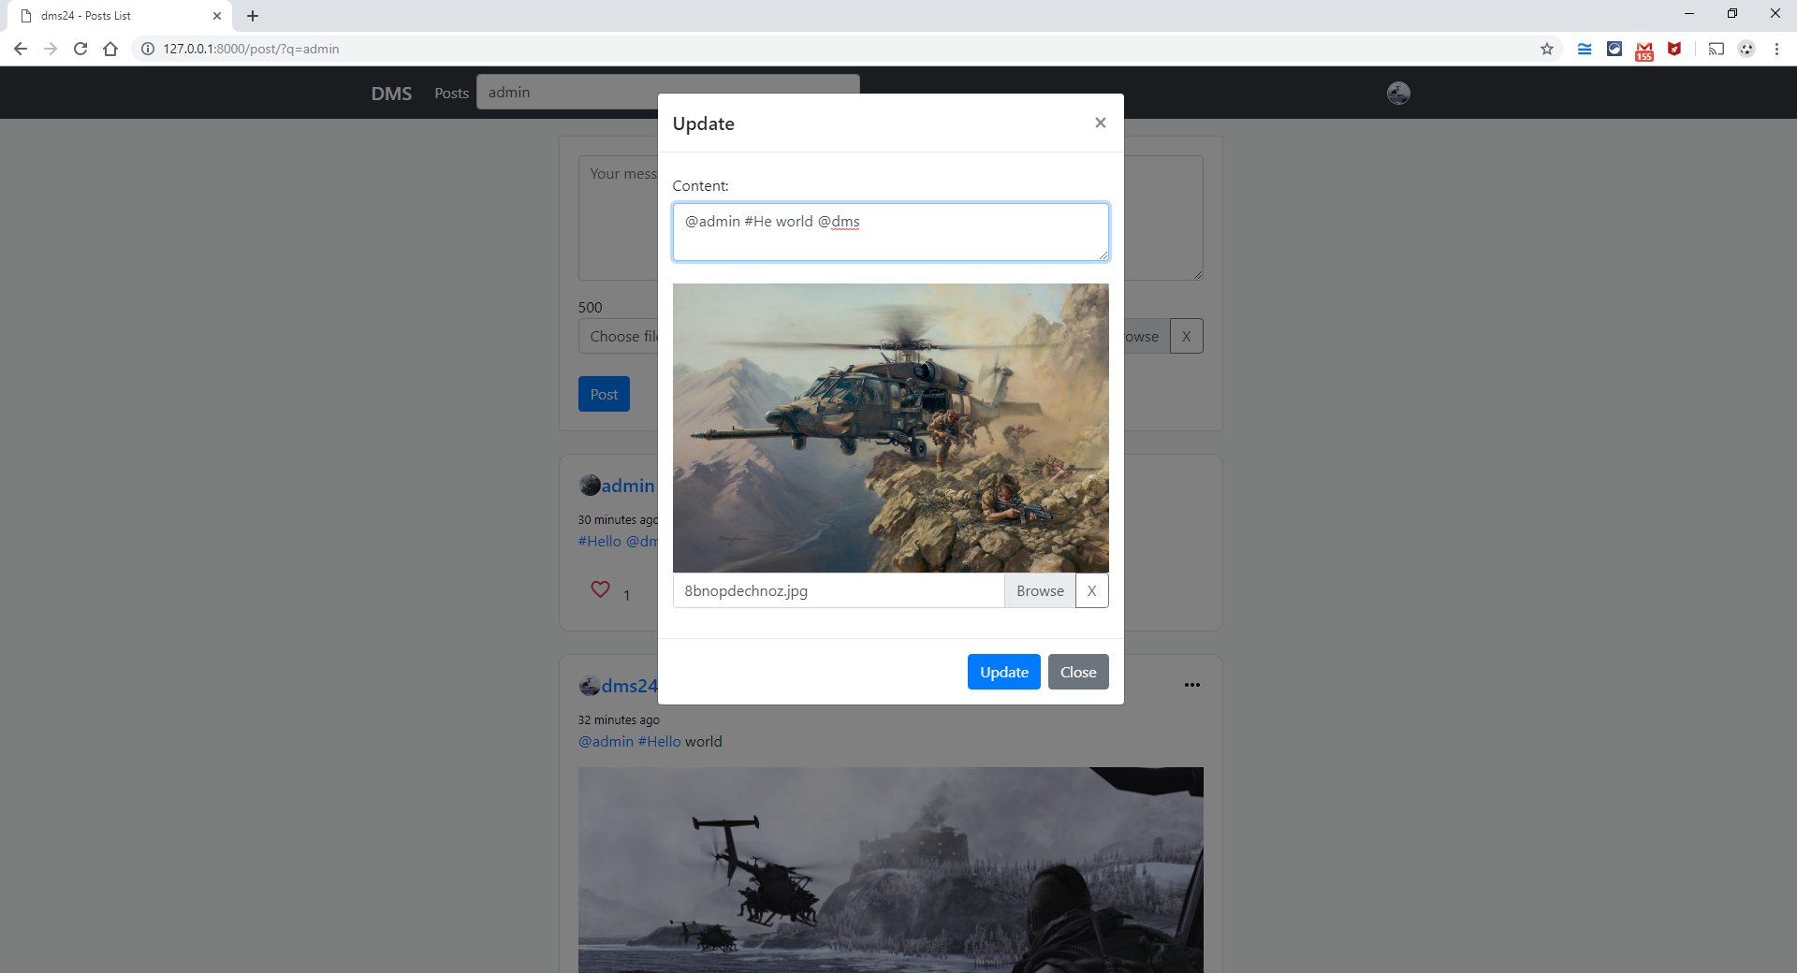1797x973 pixels.
Task: Open the blue stacked-lines extension icon
Action: 1585,49
